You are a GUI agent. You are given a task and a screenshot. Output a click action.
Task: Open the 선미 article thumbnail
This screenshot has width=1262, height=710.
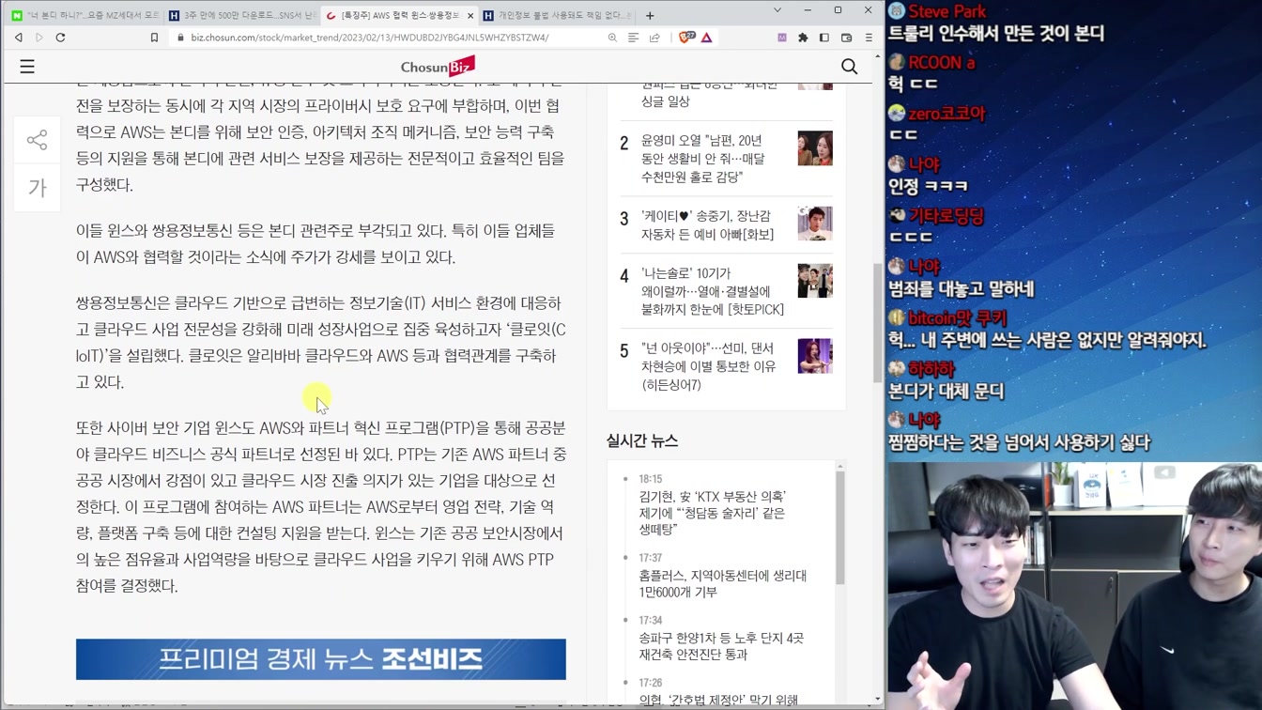tap(815, 356)
